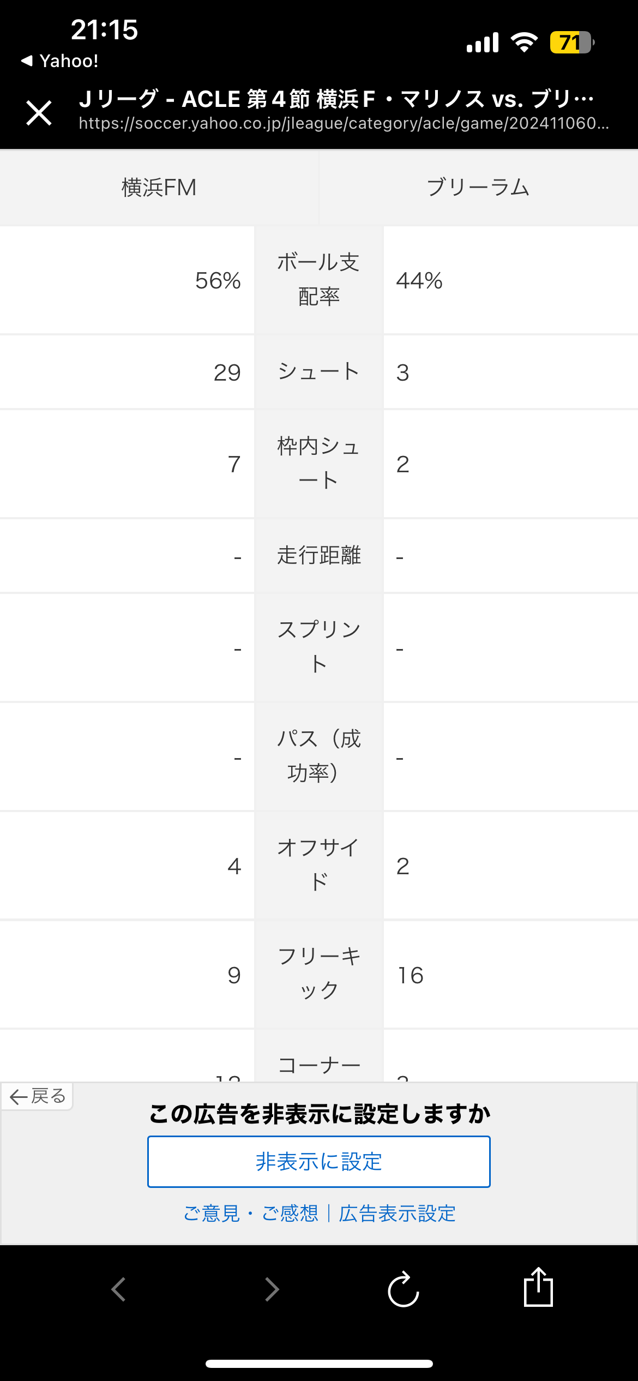Tap the Wi-Fi status icon

pyautogui.click(x=524, y=42)
